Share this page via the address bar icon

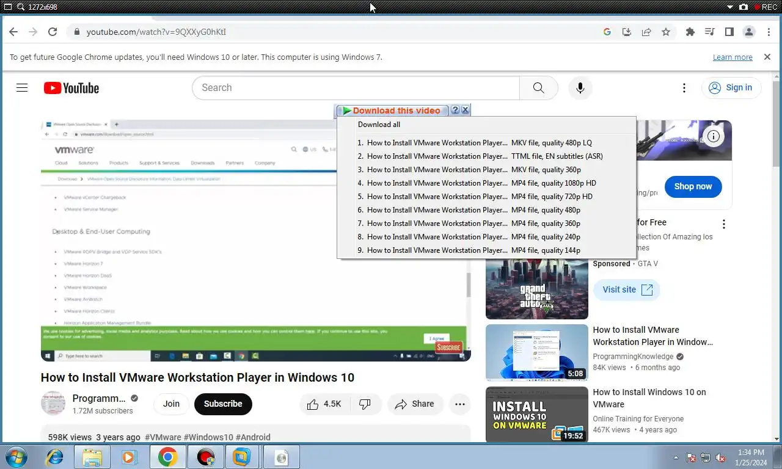646,32
